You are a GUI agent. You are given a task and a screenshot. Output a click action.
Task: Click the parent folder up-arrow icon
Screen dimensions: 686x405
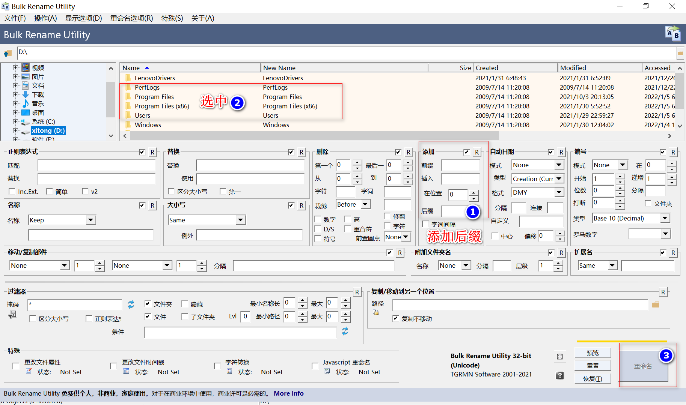pyautogui.click(x=8, y=53)
